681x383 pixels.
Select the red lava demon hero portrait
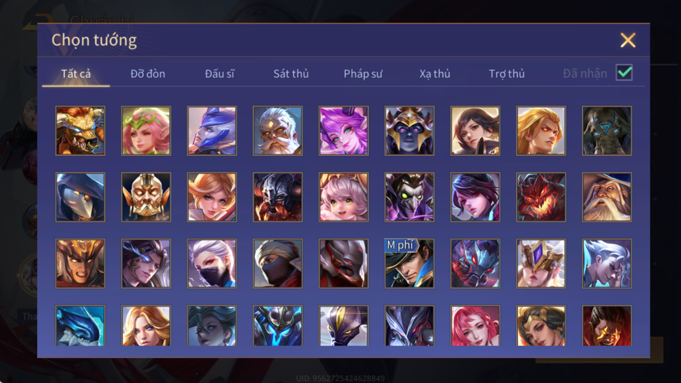[x=541, y=197]
